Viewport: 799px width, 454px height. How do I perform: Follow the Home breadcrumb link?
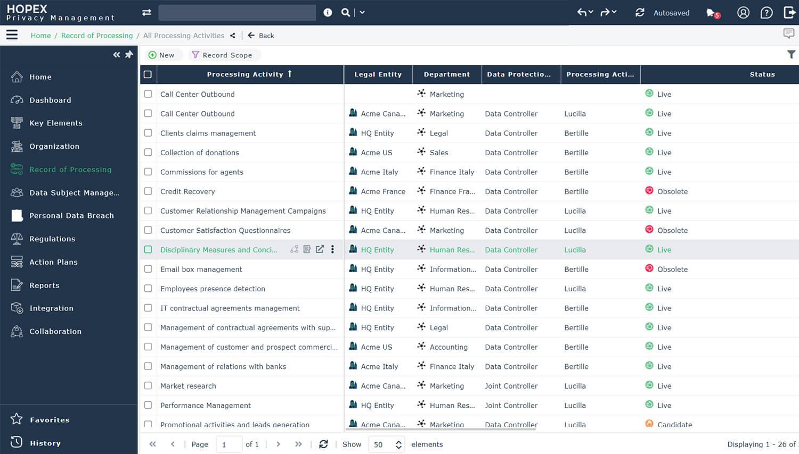[x=40, y=36]
